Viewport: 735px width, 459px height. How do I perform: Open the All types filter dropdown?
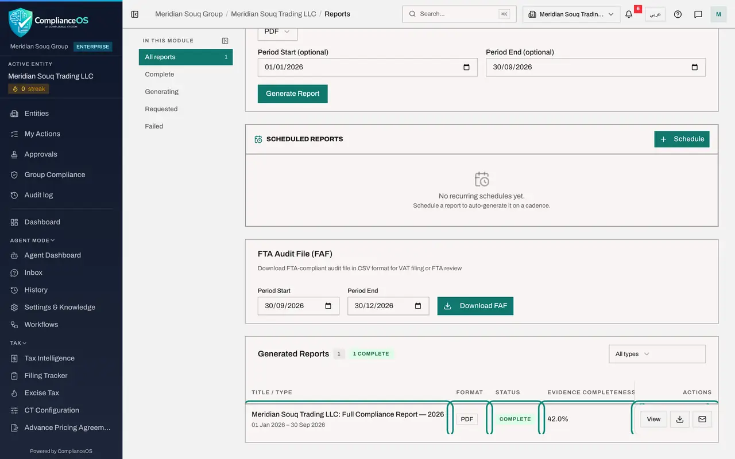click(657, 354)
